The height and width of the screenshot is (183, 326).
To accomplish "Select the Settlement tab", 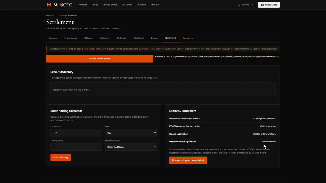I will (171, 38).
